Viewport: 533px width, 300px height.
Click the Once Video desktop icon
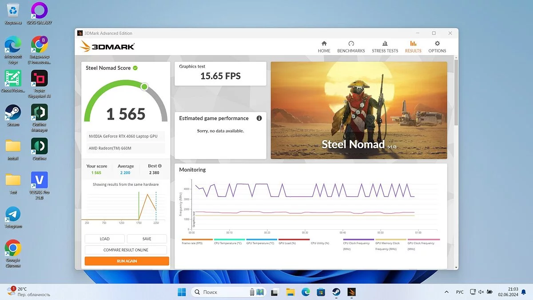[x=13, y=81]
